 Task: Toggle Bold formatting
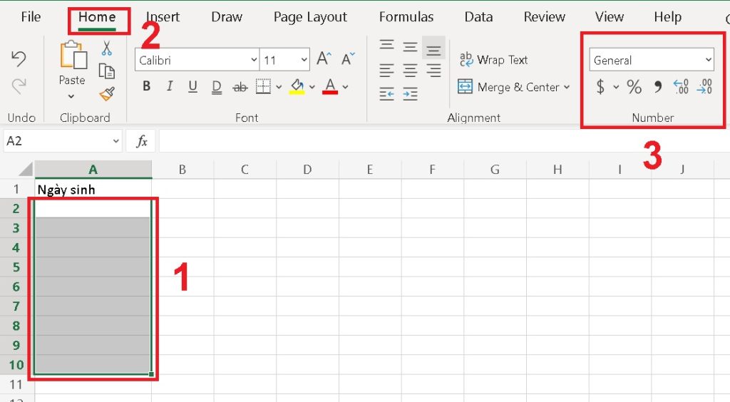click(147, 86)
